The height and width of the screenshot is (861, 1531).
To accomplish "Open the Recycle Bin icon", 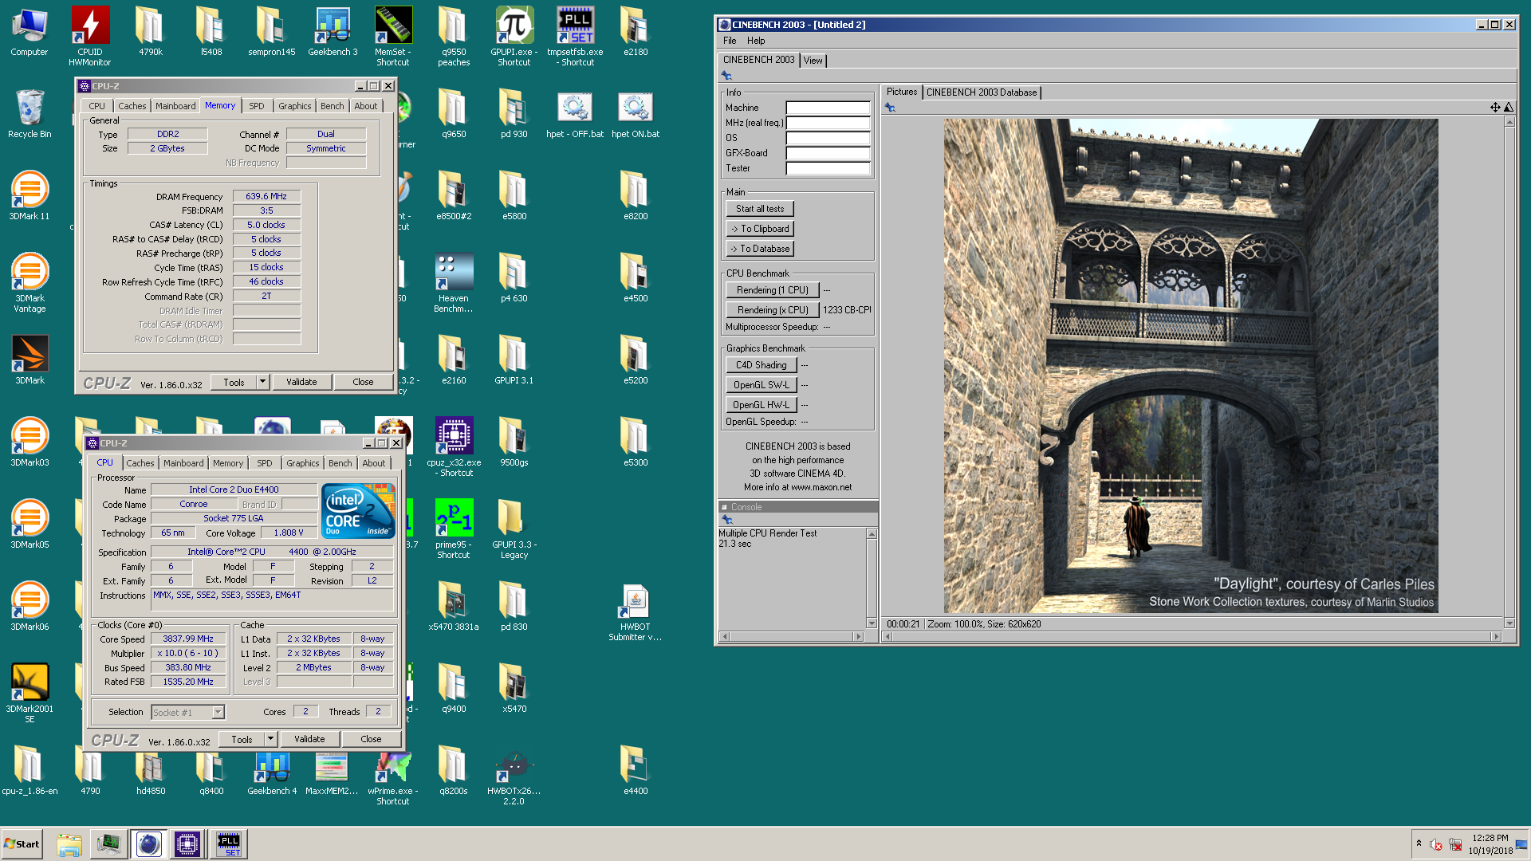I will pyautogui.click(x=30, y=113).
